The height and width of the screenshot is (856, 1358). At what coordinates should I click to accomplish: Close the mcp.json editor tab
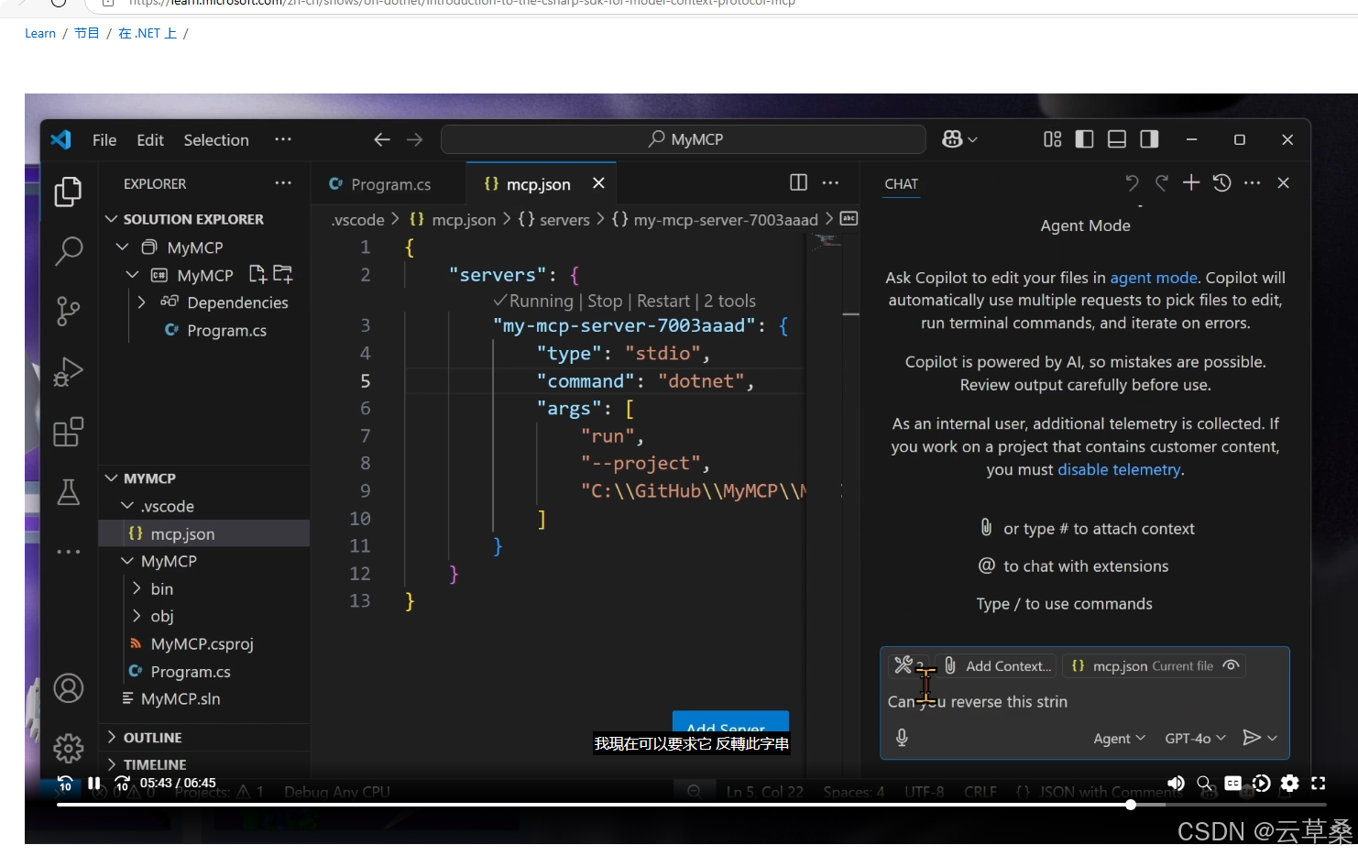(x=598, y=183)
